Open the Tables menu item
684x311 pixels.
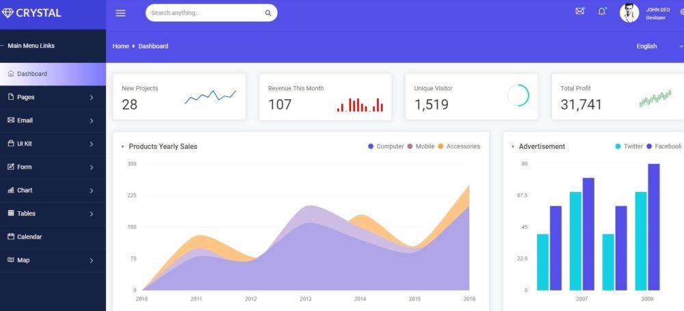(x=26, y=213)
